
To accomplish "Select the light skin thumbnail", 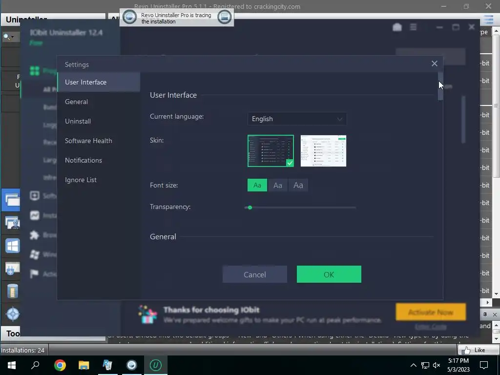I will (x=323, y=151).
